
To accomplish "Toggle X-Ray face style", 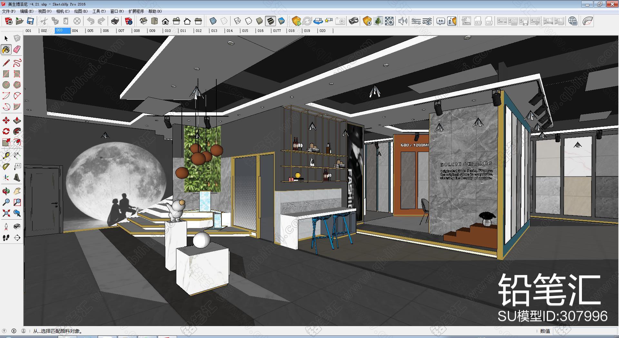I will [x=213, y=21].
